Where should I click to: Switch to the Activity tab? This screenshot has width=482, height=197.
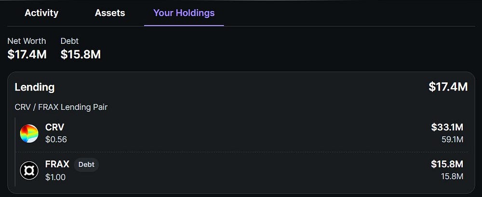click(x=41, y=13)
